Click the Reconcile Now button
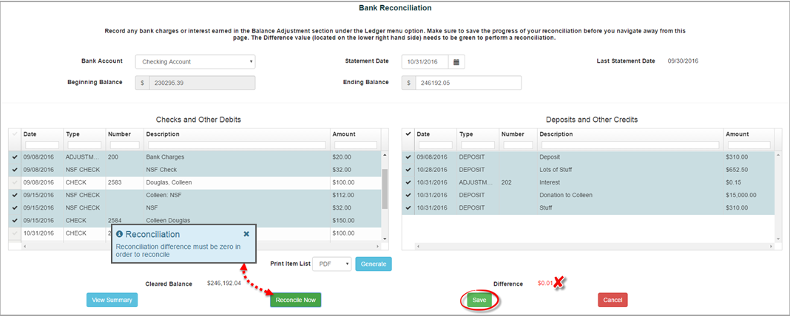This screenshot has width=790, height=316. [295, 300]
